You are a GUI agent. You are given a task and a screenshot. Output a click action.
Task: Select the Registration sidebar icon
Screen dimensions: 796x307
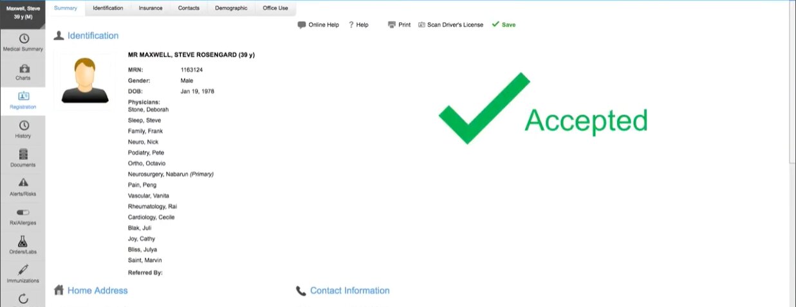pyautogui.click(x=23, y=98)
